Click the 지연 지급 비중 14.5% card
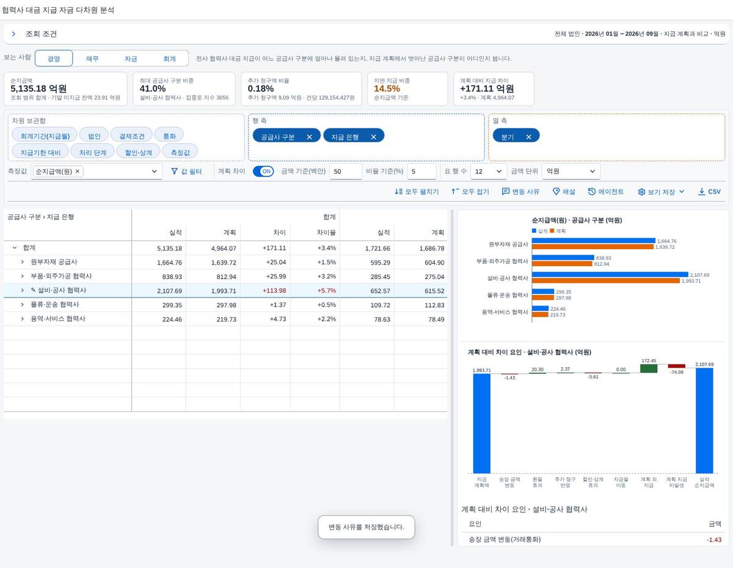 (408, 89)
